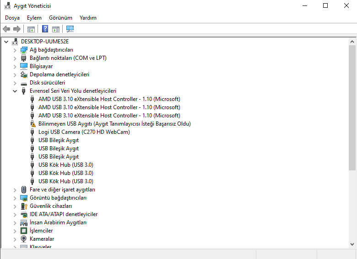Image resolution: width=357 pixels, height=259 pixels.
Task: Click the Depolama denetleyicileri icon
Action: point(24,74)
